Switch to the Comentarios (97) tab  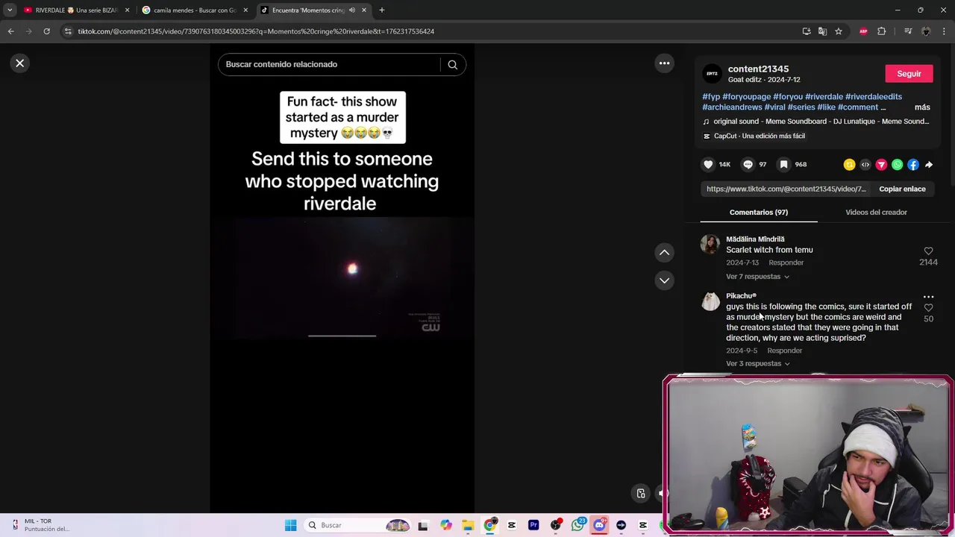(x=759, y=213)
